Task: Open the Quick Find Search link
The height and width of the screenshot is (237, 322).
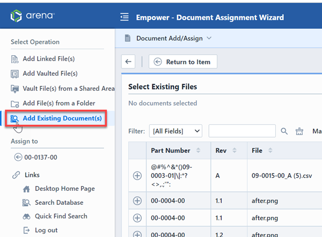Action: click(x=61, y=216)
